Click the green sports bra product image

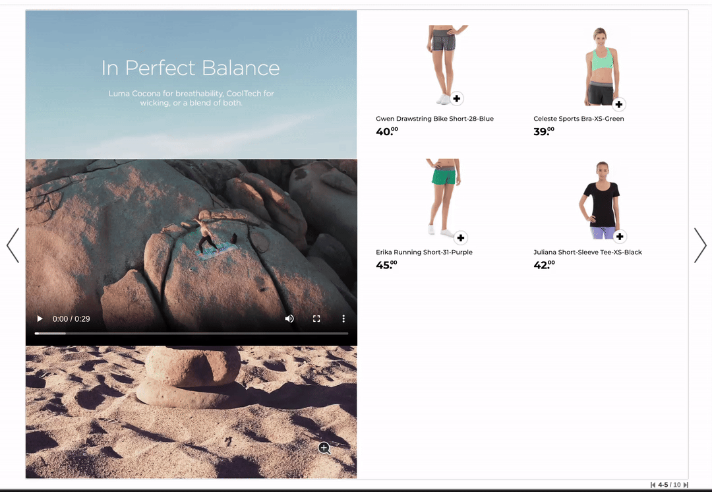point(600,66)
